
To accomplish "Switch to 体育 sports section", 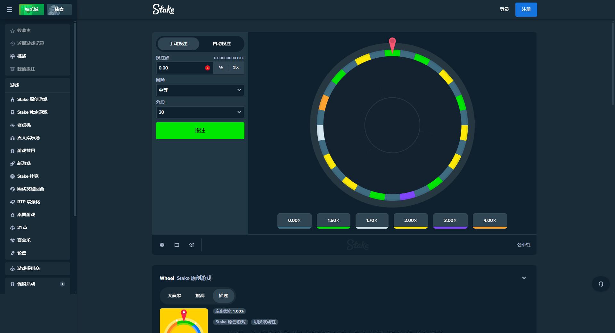I will click(x=59, y=10).
